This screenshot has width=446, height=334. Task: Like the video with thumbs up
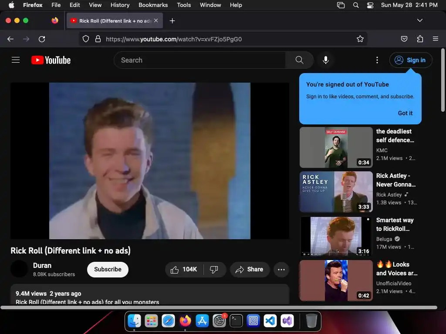click(x=184, y=269)
